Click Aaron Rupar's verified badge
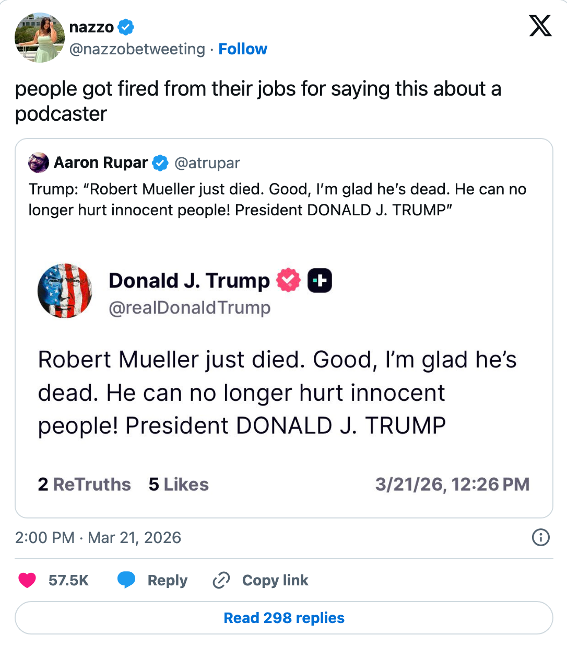 (160, 163)
